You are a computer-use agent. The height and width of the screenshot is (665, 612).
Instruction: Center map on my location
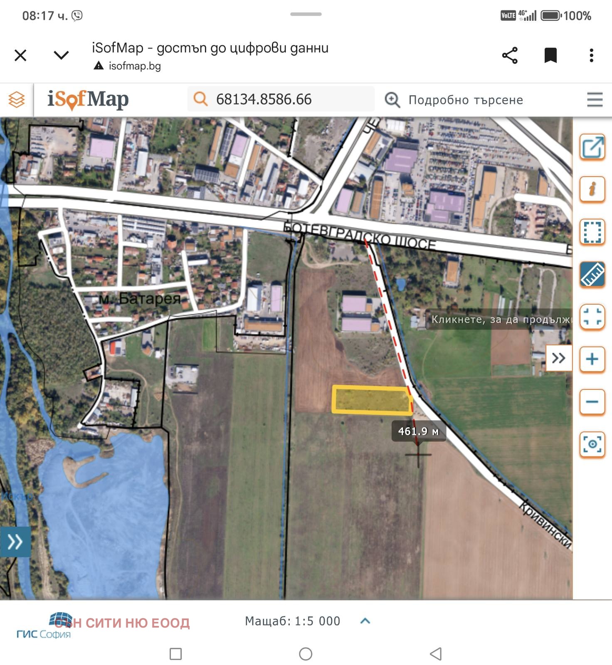(x=592, y=444)
